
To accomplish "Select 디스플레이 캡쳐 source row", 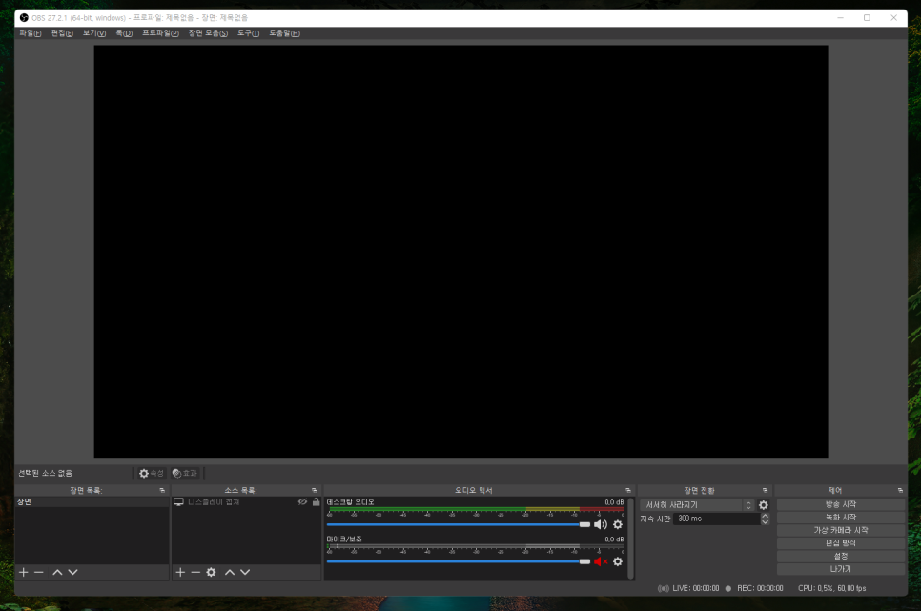I will (247, 501).
